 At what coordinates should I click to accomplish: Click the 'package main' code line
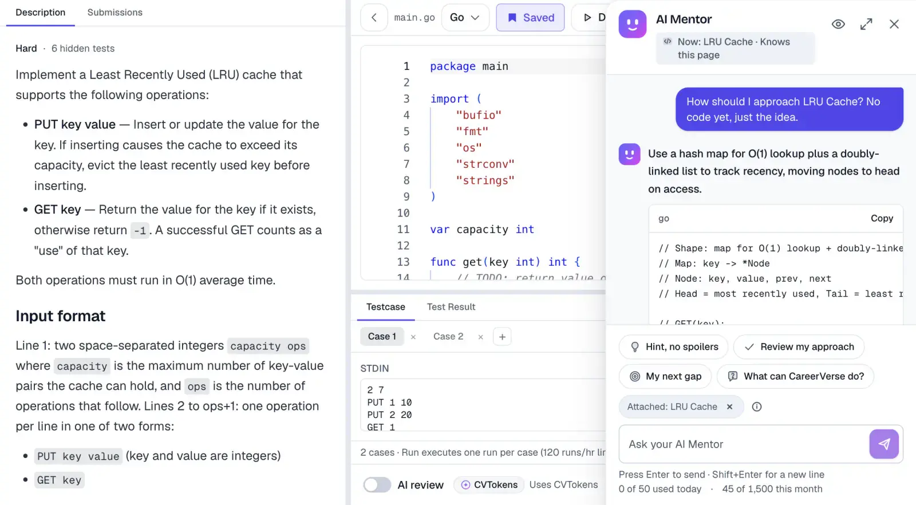click(469, 66)
